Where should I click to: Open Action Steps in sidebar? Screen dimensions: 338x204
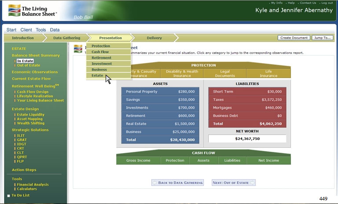[24, 170]
